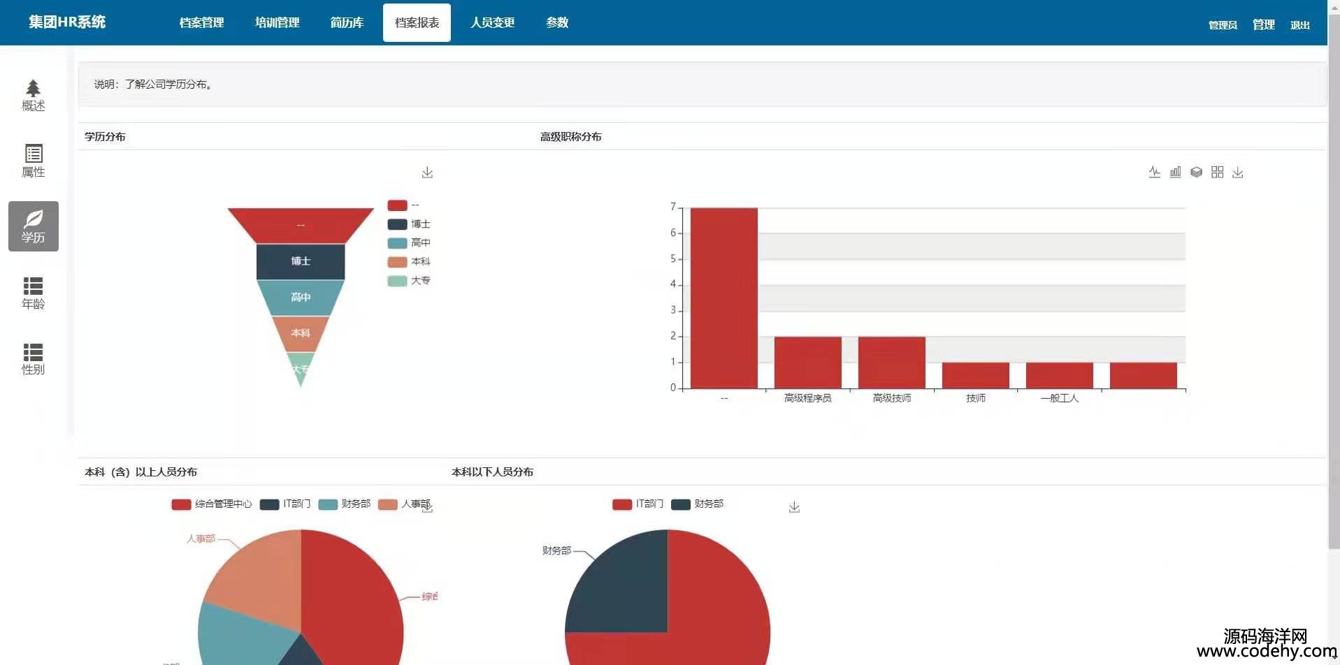The height and width of the screenshot is (665, 1340).
Task: Save the 高级职称分布 chart as image
Action: (1238, 172)
